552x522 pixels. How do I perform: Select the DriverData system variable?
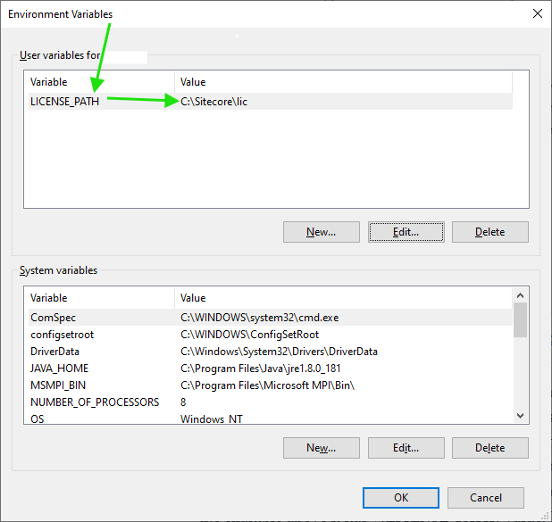[x=55, y=351]
